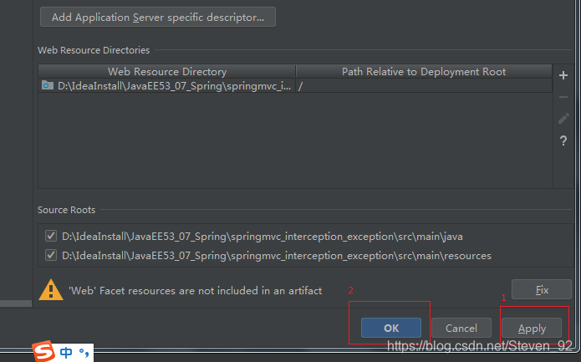
Task: Click the yellow warning triangle icon
Action: pos(51,290)
